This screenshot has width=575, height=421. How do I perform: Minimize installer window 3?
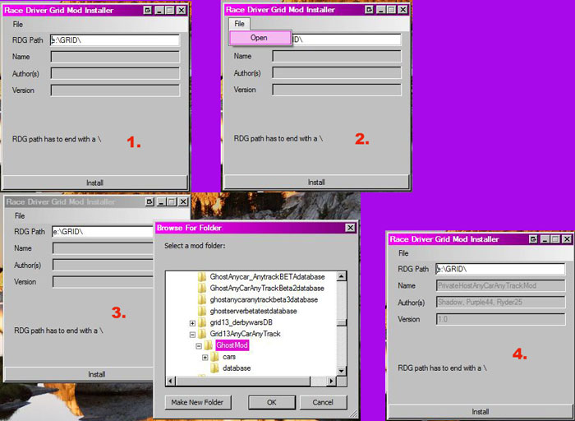[161, 202]
